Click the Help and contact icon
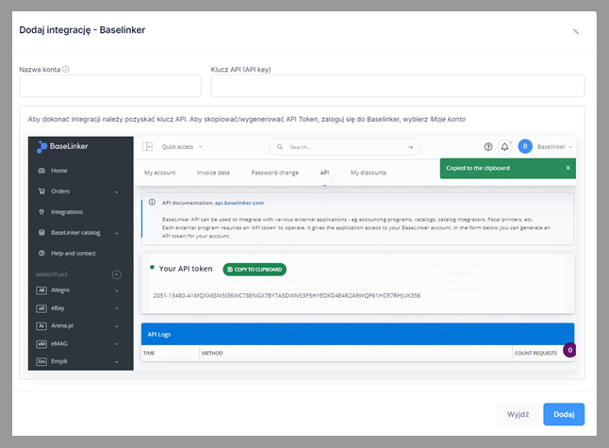 (x=41, y=254)
